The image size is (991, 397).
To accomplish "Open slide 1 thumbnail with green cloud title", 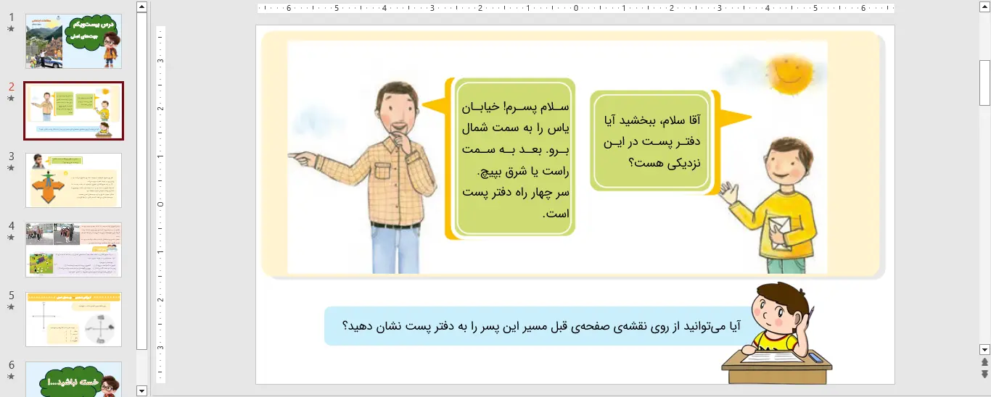I will coord(73,41).
